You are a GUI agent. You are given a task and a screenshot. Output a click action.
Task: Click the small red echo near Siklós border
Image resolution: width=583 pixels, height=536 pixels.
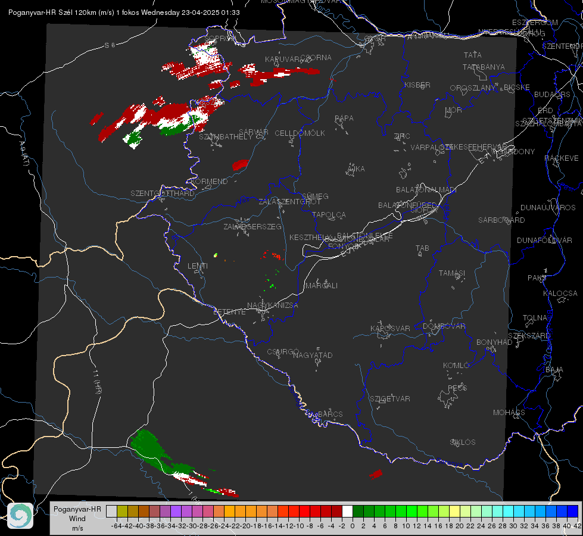376,474
